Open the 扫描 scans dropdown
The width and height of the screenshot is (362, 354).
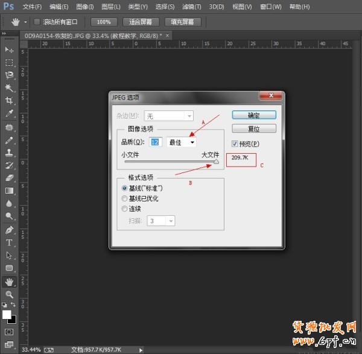pos(162,221)
